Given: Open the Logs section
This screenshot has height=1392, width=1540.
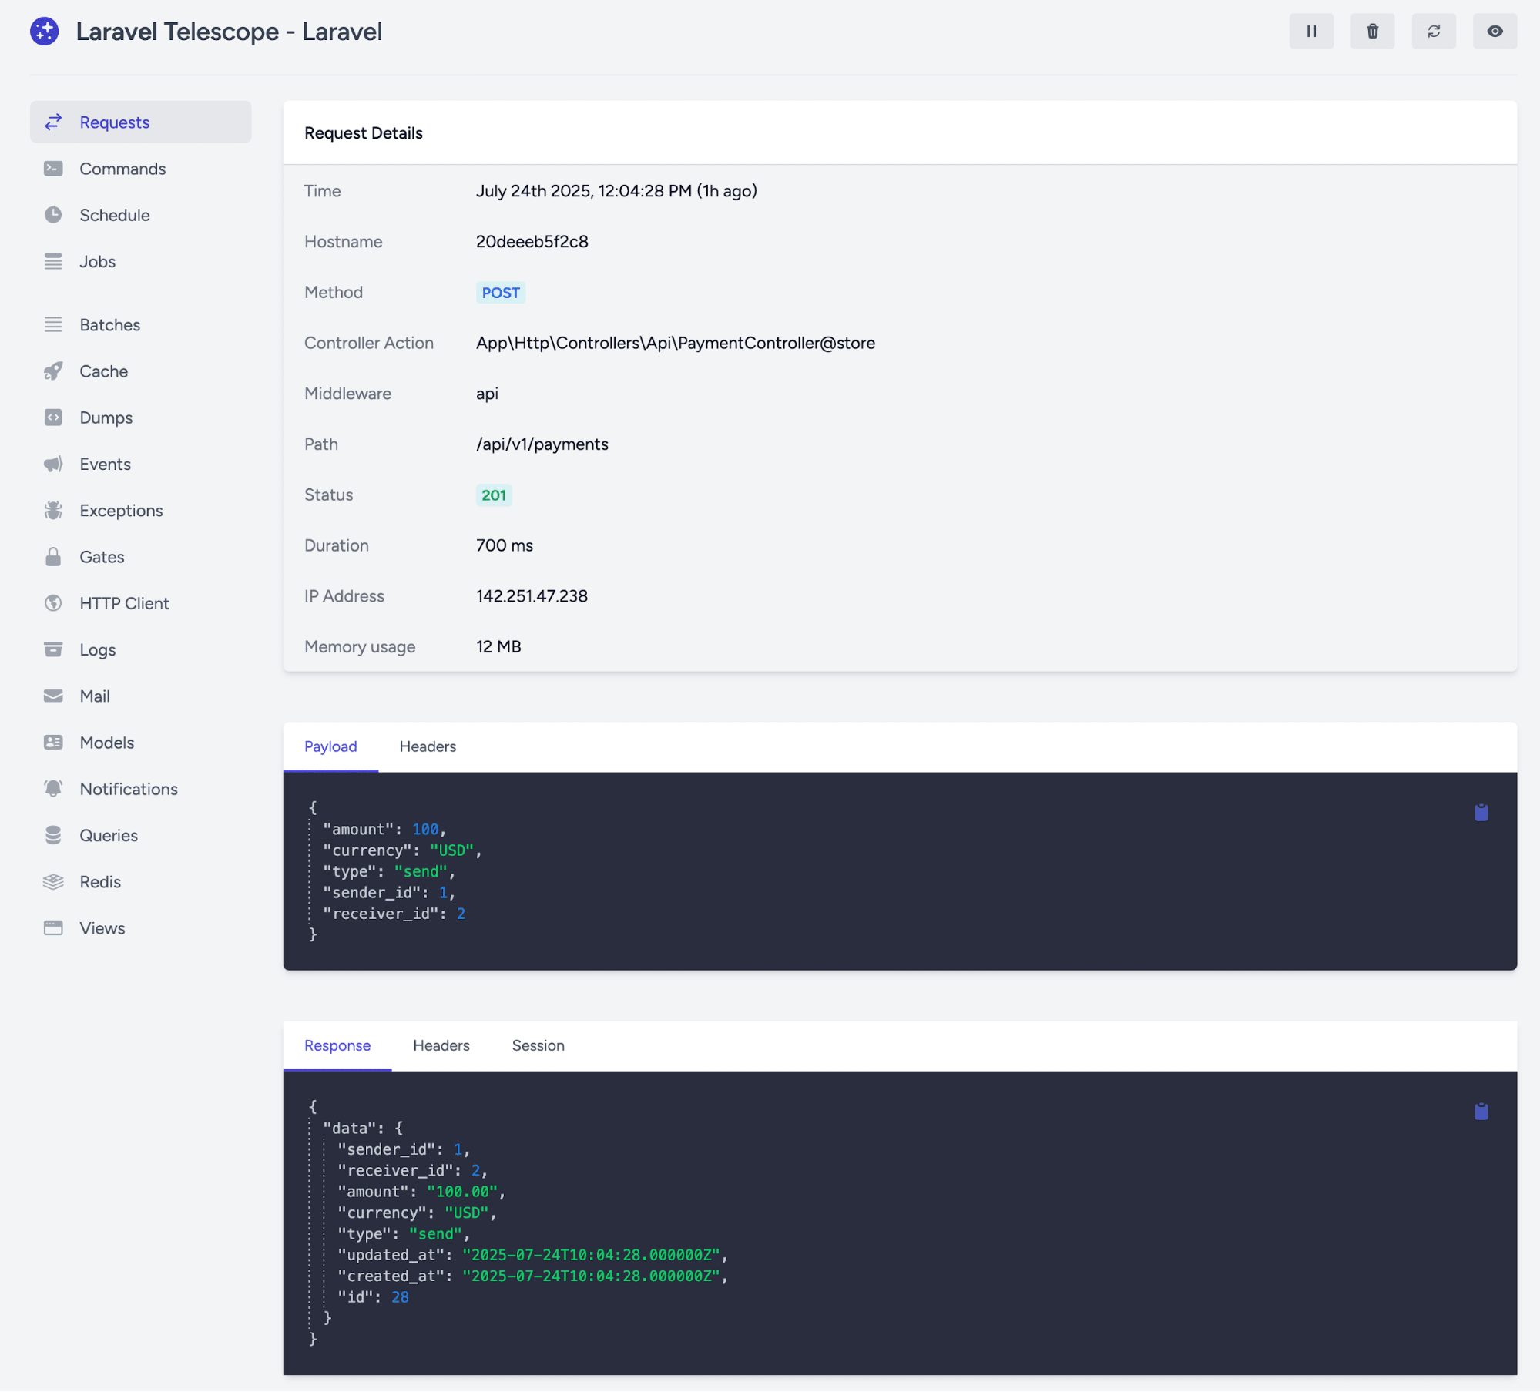Looking at the screenshot, I should point(97,650).
